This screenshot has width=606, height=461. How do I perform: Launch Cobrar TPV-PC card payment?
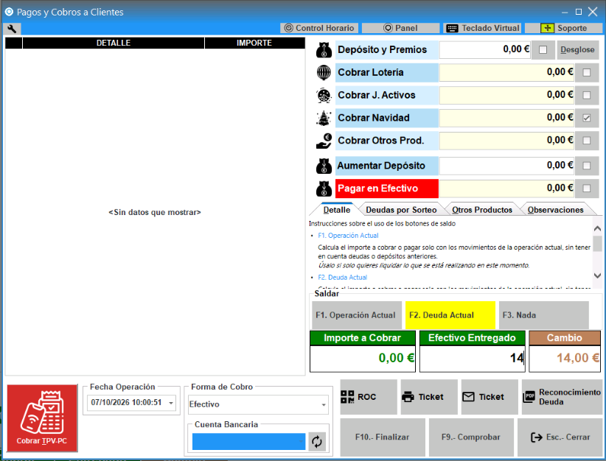click(42, 418)
